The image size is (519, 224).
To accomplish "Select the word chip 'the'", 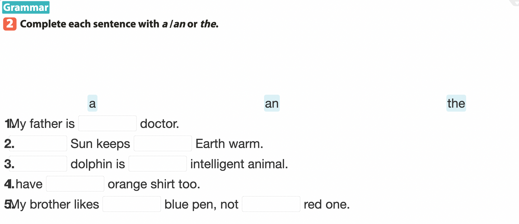I will [456, 103].
